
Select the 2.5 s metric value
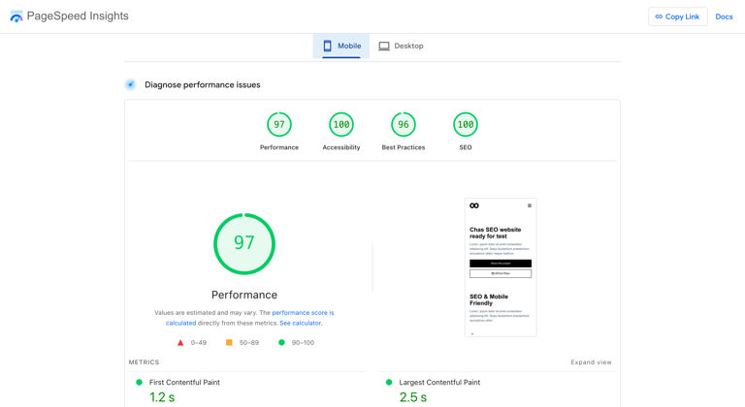point(413,397)
